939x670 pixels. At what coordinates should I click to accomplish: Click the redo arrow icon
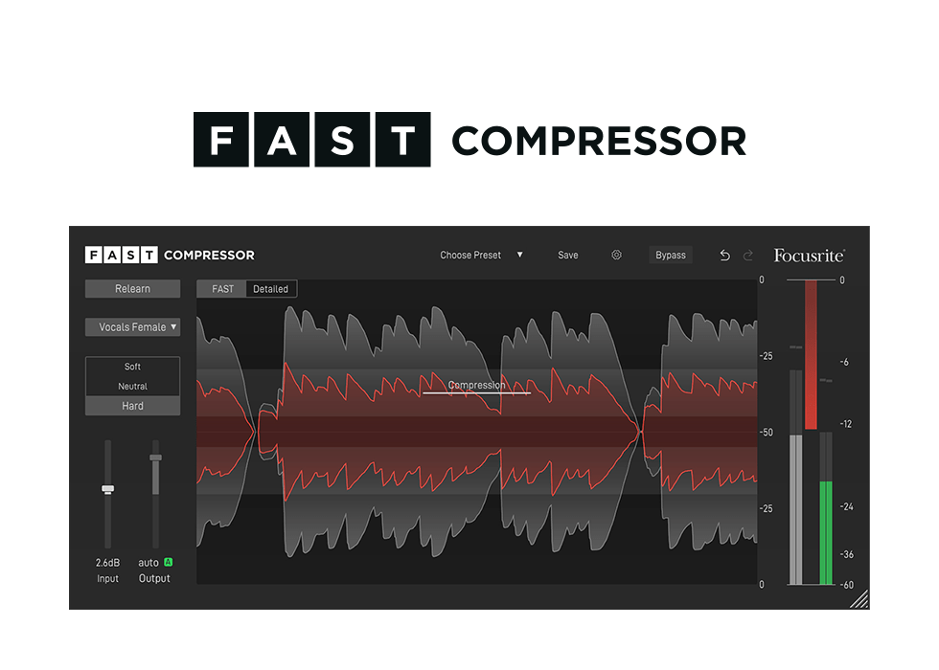[x=748, y=256]
